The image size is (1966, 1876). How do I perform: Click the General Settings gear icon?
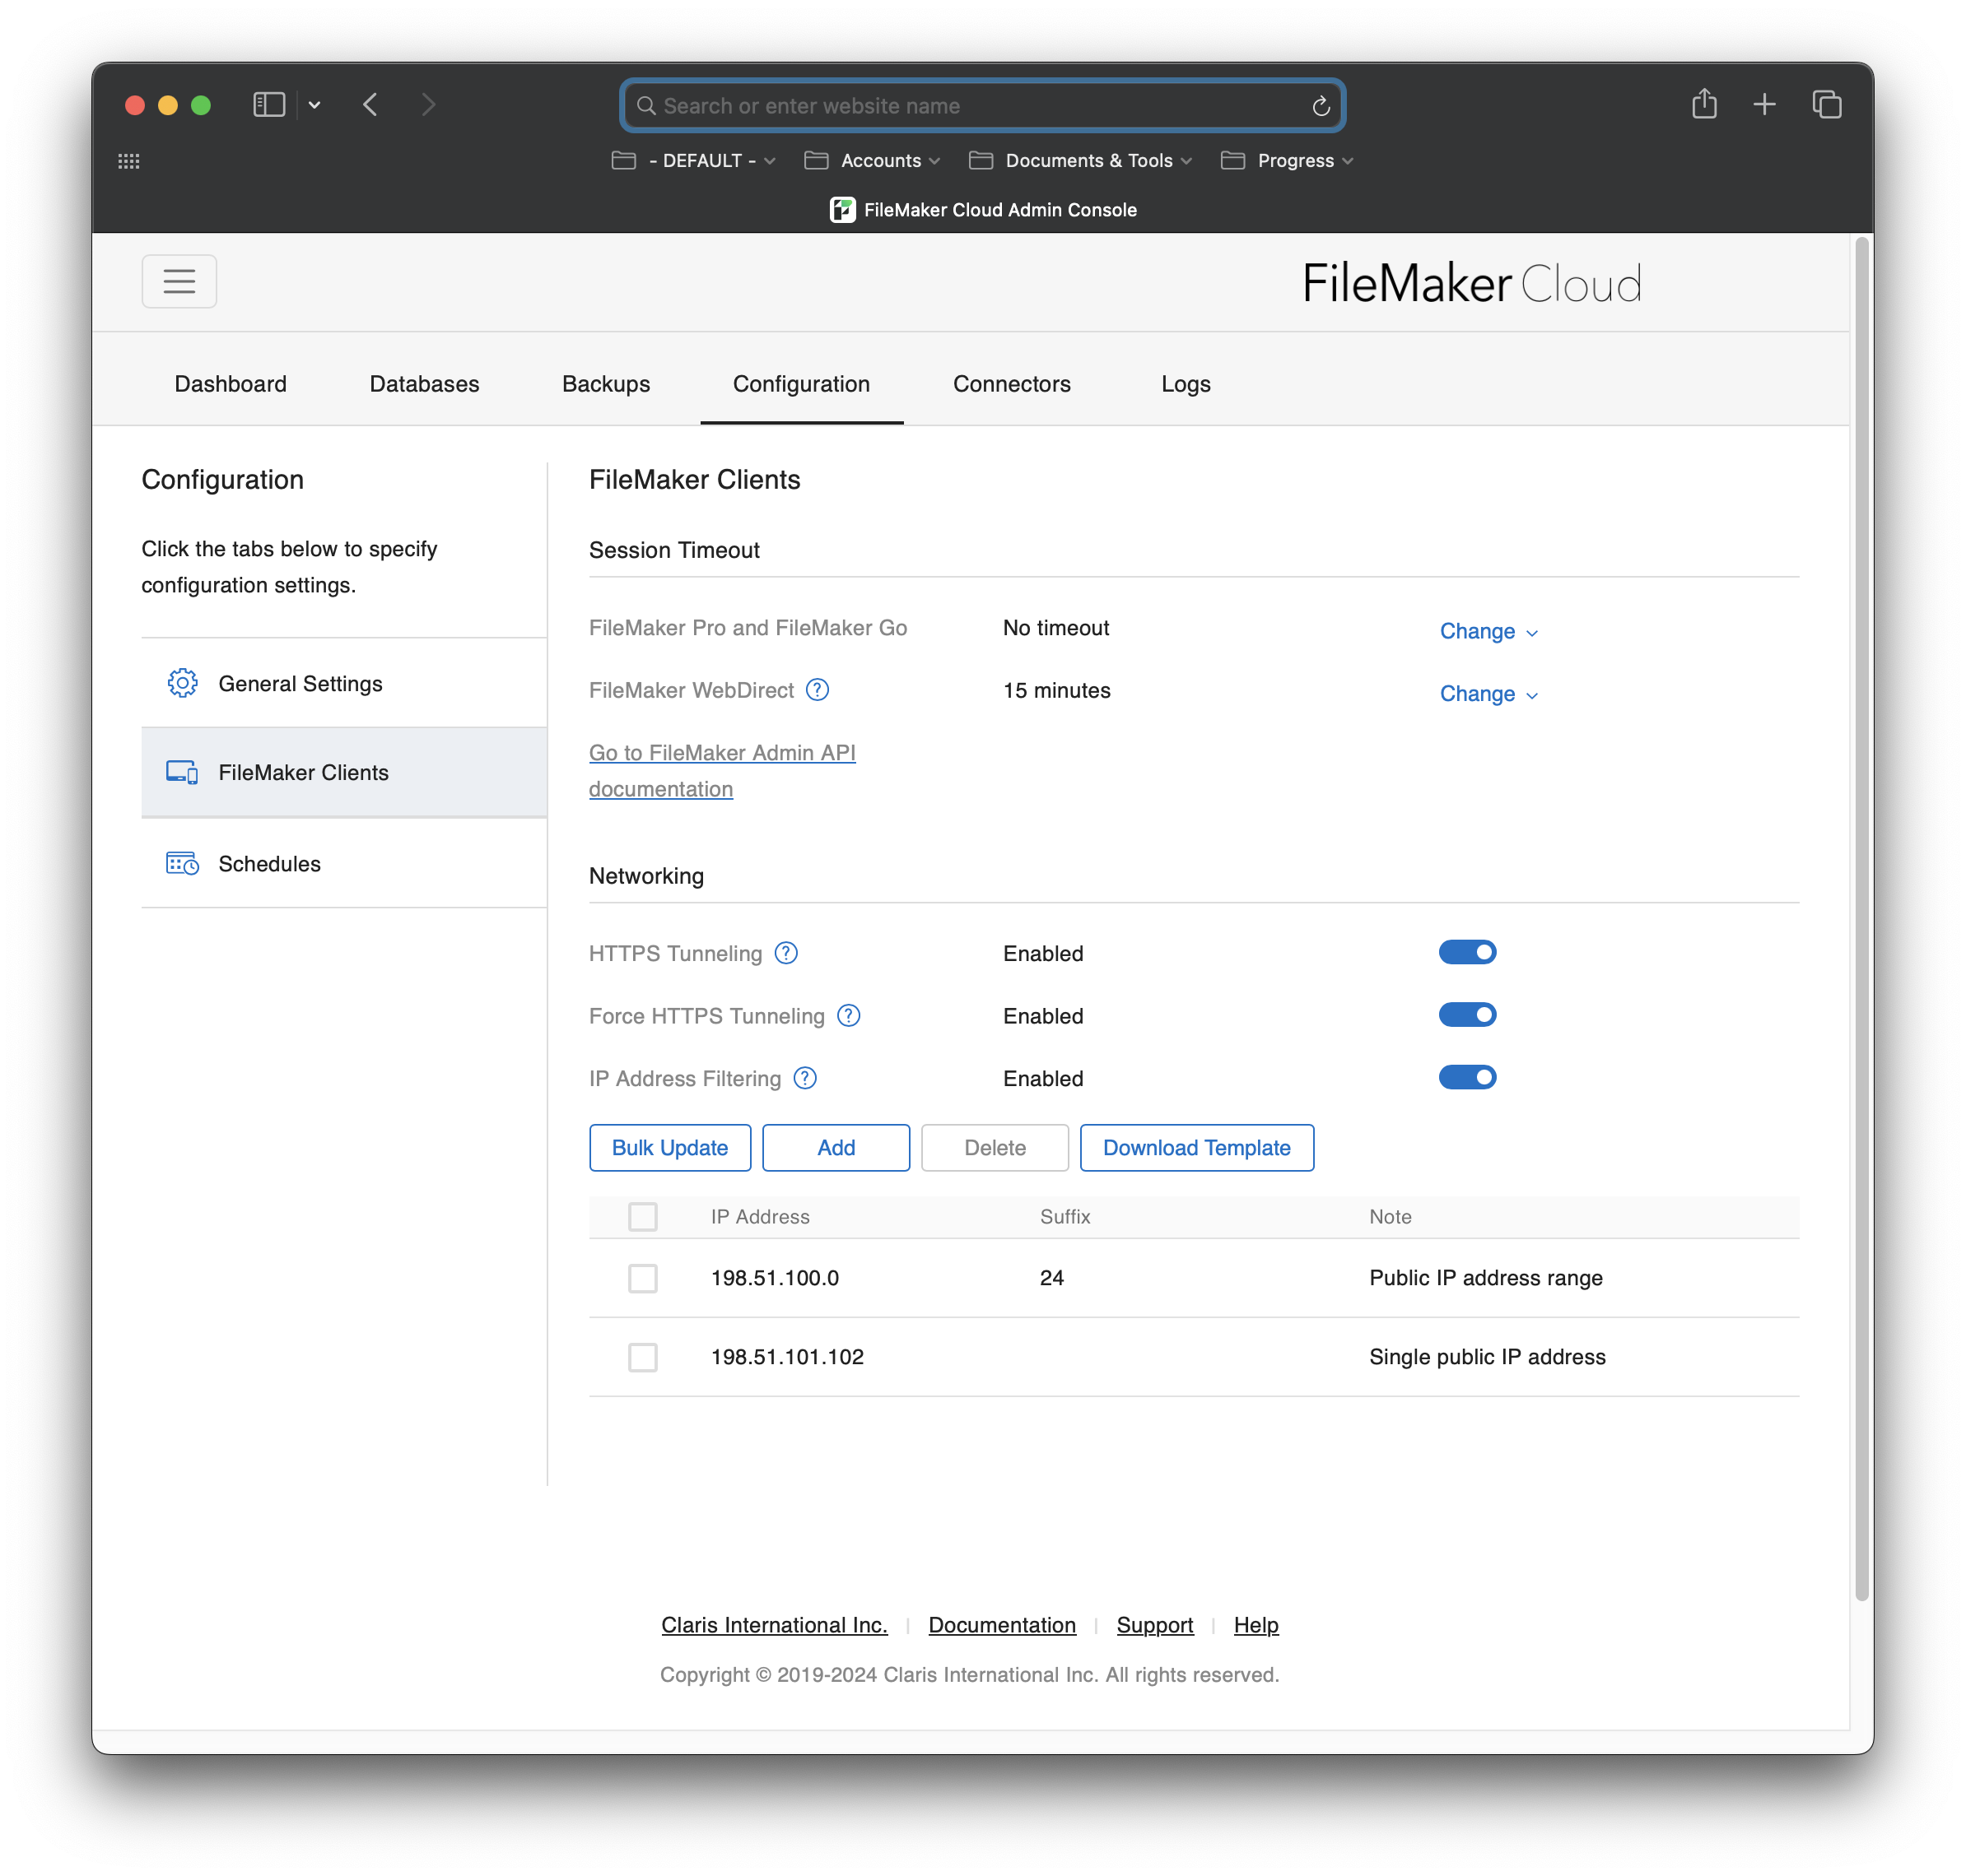click(x=182, y=683)
